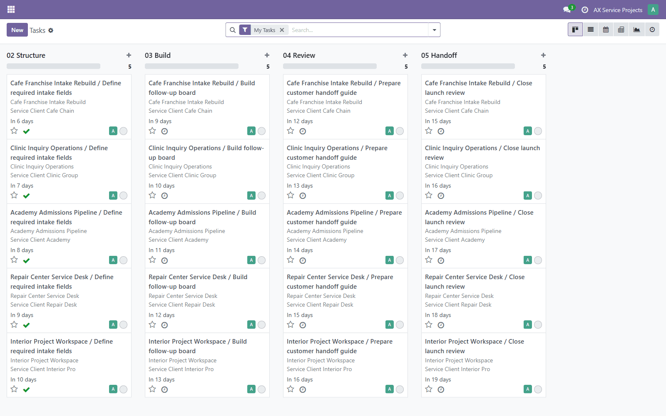Click the 04 Review progress bar
Screen dimensions: 666x416
330,66
